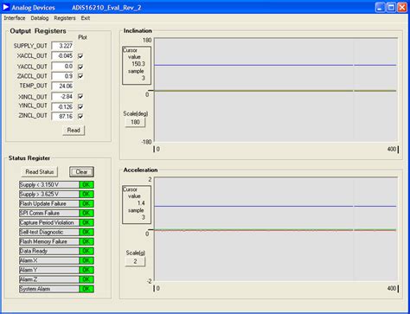Toggle the XINCL_OUT plot checkbox
Image resolution: width=410 pixels, height=314 pixels.
click(80, 96)
